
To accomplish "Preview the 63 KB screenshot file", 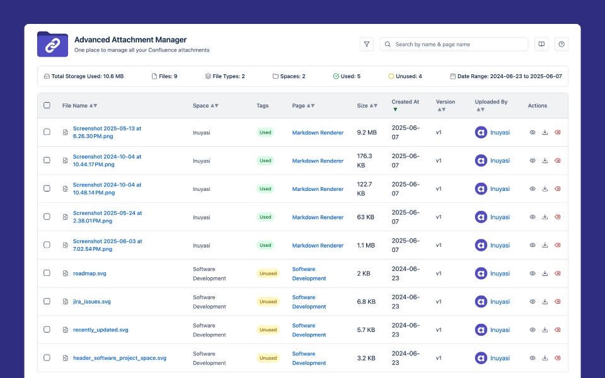I will pyautogui.click(x=533, y=217).
